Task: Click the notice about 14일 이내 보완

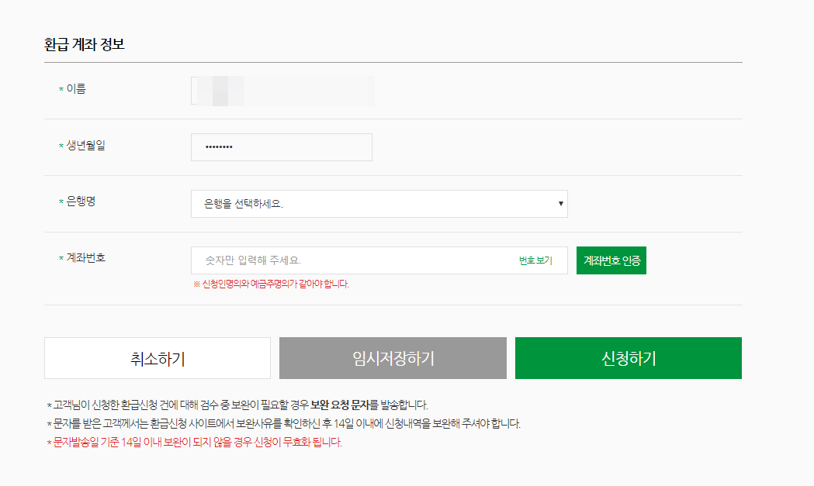Action: pyautogui.click(x=283, y=423)
